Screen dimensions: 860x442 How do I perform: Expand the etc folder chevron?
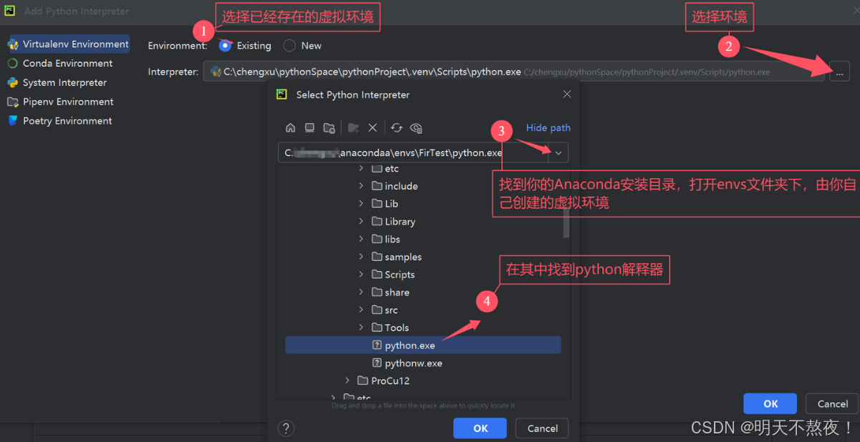pos(361,169)
